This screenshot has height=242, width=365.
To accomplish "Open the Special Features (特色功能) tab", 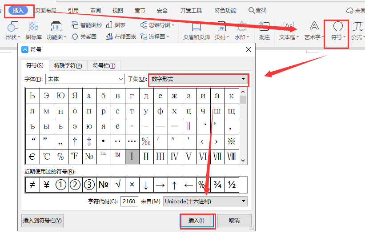I will tap(225, 11).
